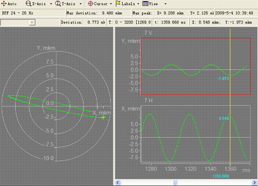The height and width of the screenshot is (186, 258).
Task: Click the Y-Axis zoom magnifier icon
Action: tap(58, 3)
